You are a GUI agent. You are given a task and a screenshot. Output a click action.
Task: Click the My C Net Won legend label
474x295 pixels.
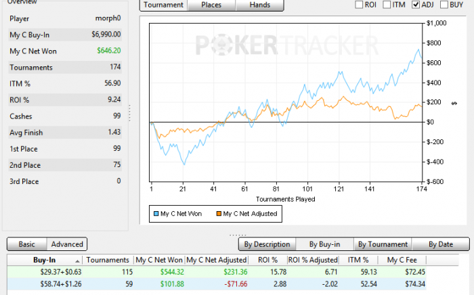[x=181, y=214]
